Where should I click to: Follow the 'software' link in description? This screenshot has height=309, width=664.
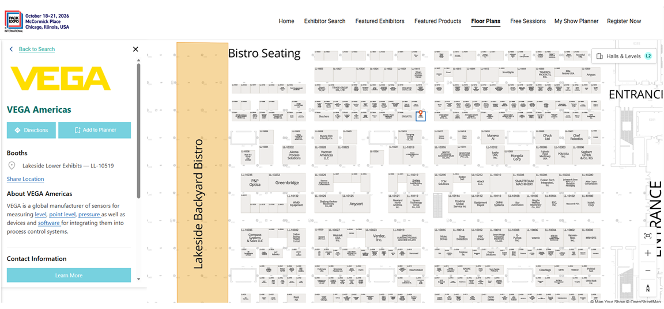coord(49,223)
